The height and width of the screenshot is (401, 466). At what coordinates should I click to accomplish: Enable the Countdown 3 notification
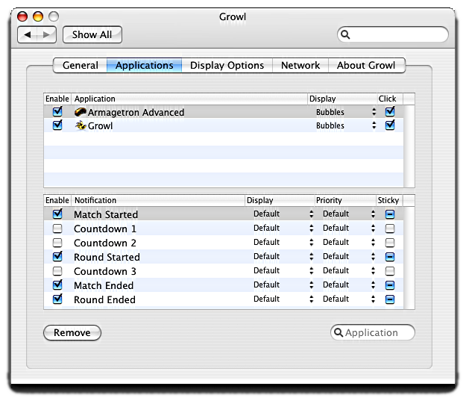(x=57, y=271)
